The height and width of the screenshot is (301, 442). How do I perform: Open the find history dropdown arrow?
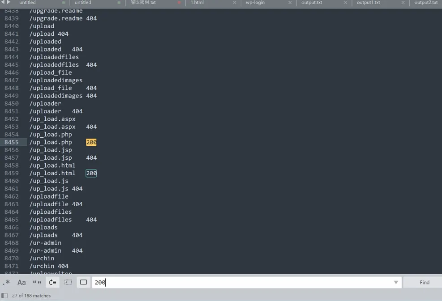[x=396, y=282]
